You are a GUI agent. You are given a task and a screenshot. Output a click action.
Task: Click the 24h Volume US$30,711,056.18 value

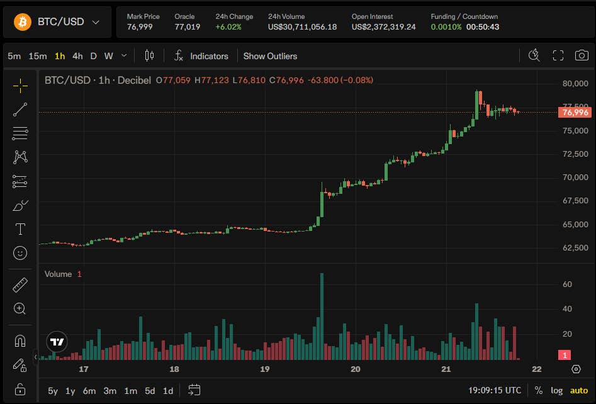(x=302, y=27)
